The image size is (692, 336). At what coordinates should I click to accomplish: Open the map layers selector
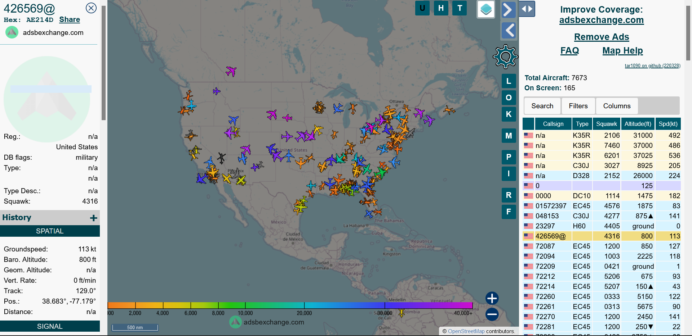[x=486, y=9]
